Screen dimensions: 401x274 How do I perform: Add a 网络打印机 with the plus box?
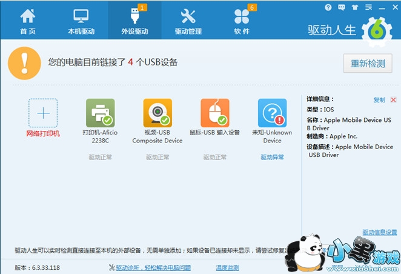tap(43, 113)
